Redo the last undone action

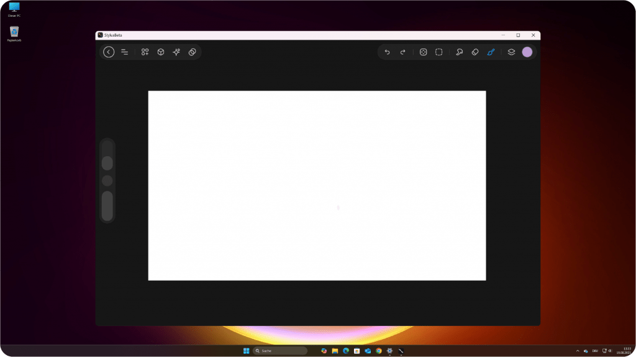402,52
